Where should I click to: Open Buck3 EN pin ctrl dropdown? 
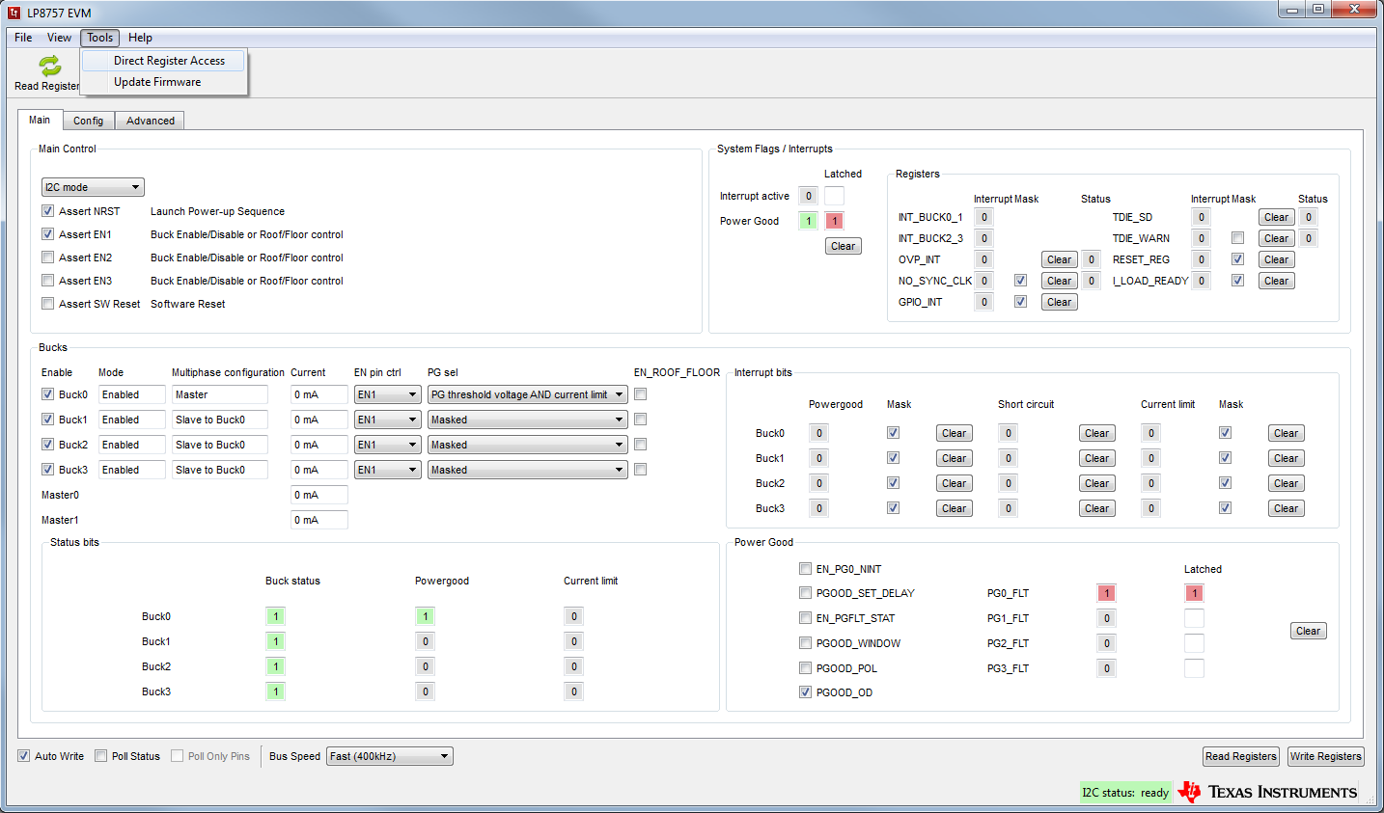[x=388, y=470]
